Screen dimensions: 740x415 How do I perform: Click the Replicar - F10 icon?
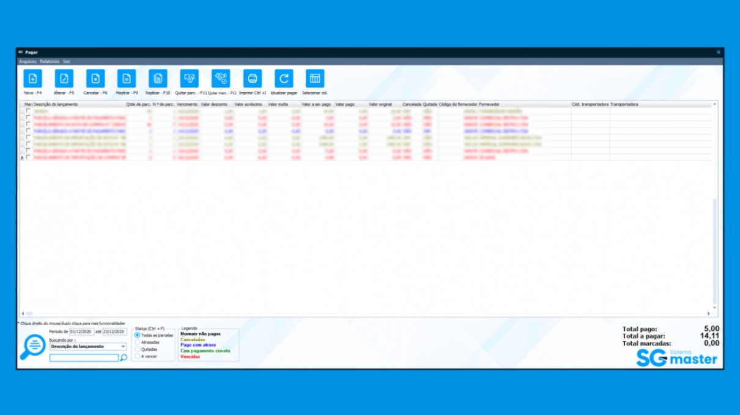[158, 79]
